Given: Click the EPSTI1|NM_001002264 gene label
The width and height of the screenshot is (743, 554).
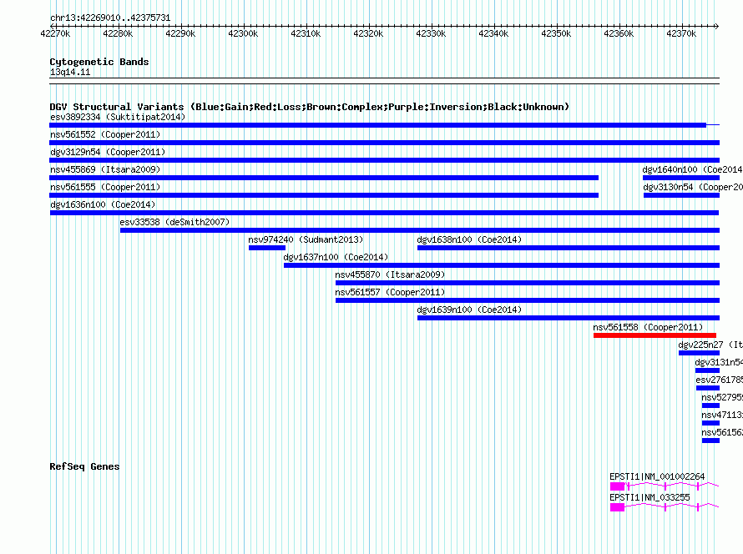Looking at the screenshot, I should (x=657, y=476).
